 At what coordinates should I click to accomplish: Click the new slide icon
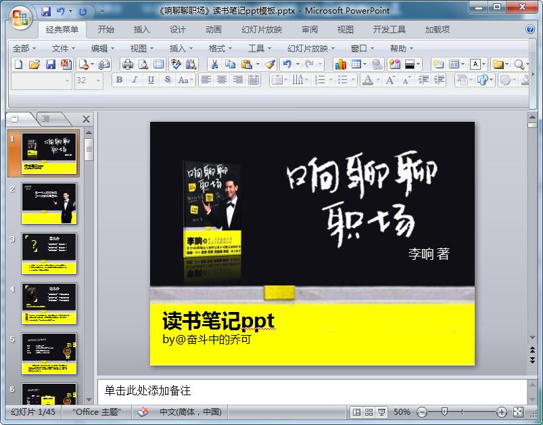pos(438,64)
